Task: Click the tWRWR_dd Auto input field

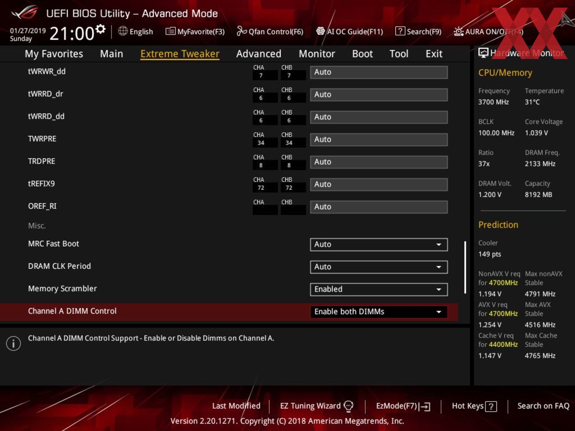Action: tap(379, 72)
